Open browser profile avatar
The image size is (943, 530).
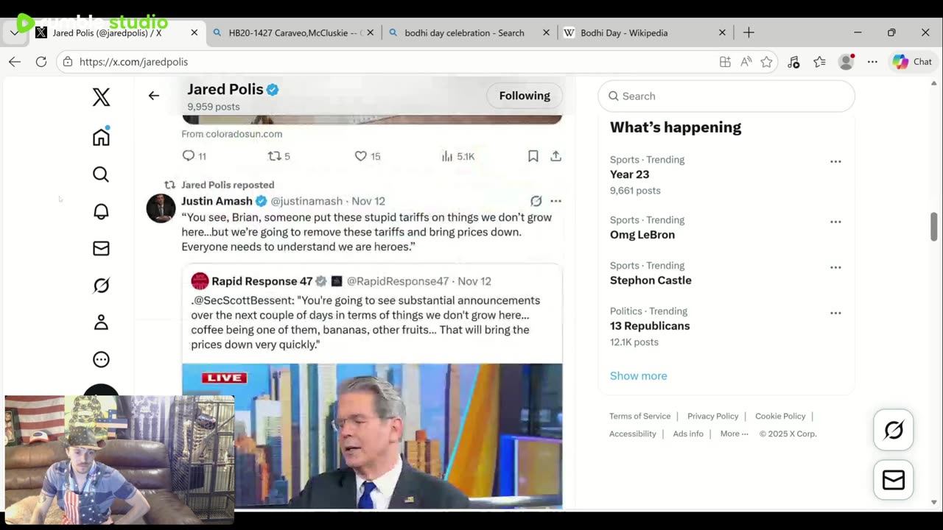point(846,62)
